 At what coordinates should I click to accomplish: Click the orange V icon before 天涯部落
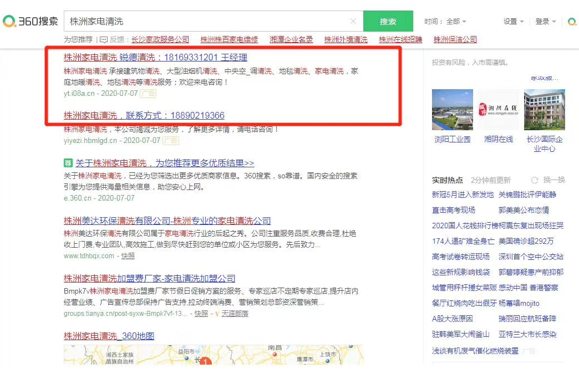coord(217,314)
